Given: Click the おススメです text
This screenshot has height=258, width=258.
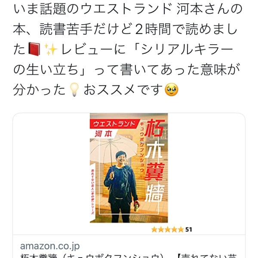Looking at the screenshot, I should pyautogui.click(x=123, y=89).
